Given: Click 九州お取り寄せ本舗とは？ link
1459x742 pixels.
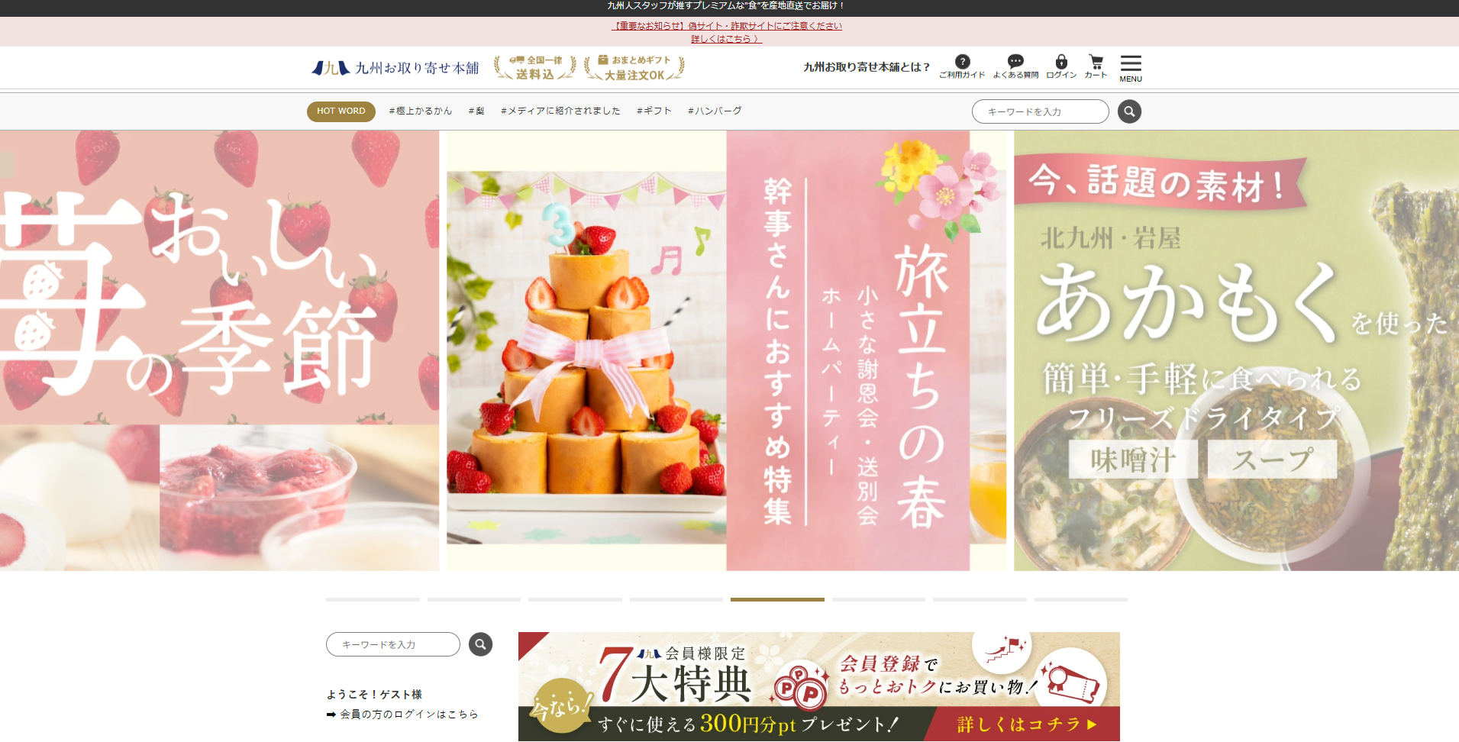Looking at the screenshot, I should (x=867, y=67).
